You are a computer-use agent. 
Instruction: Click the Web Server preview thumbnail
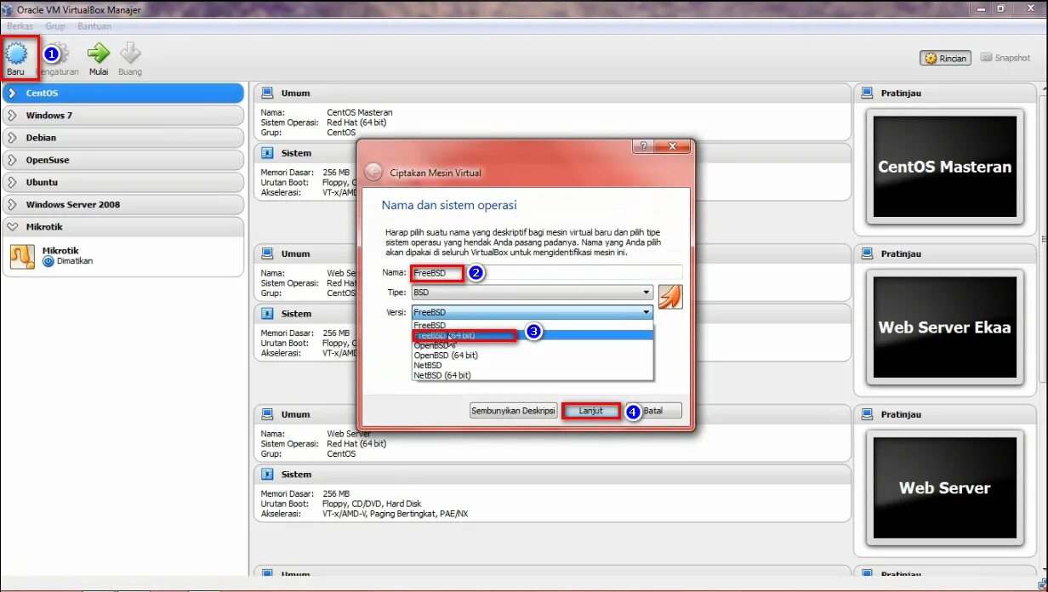(x=945, y=488)
